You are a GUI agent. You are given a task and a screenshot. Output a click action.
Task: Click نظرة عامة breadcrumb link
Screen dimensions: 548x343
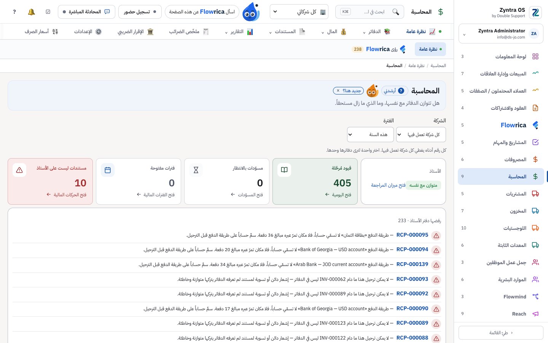(x=416, y=66)
